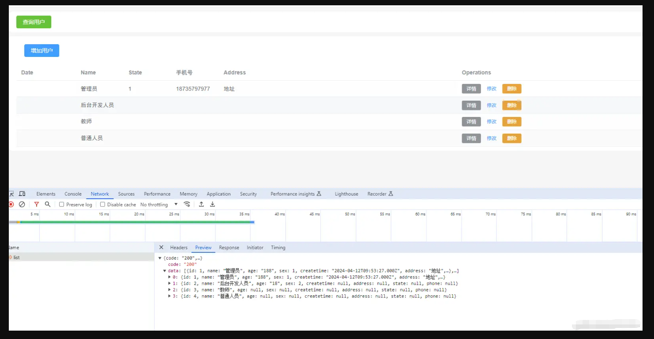Close the request details pane

pos(161,248)
